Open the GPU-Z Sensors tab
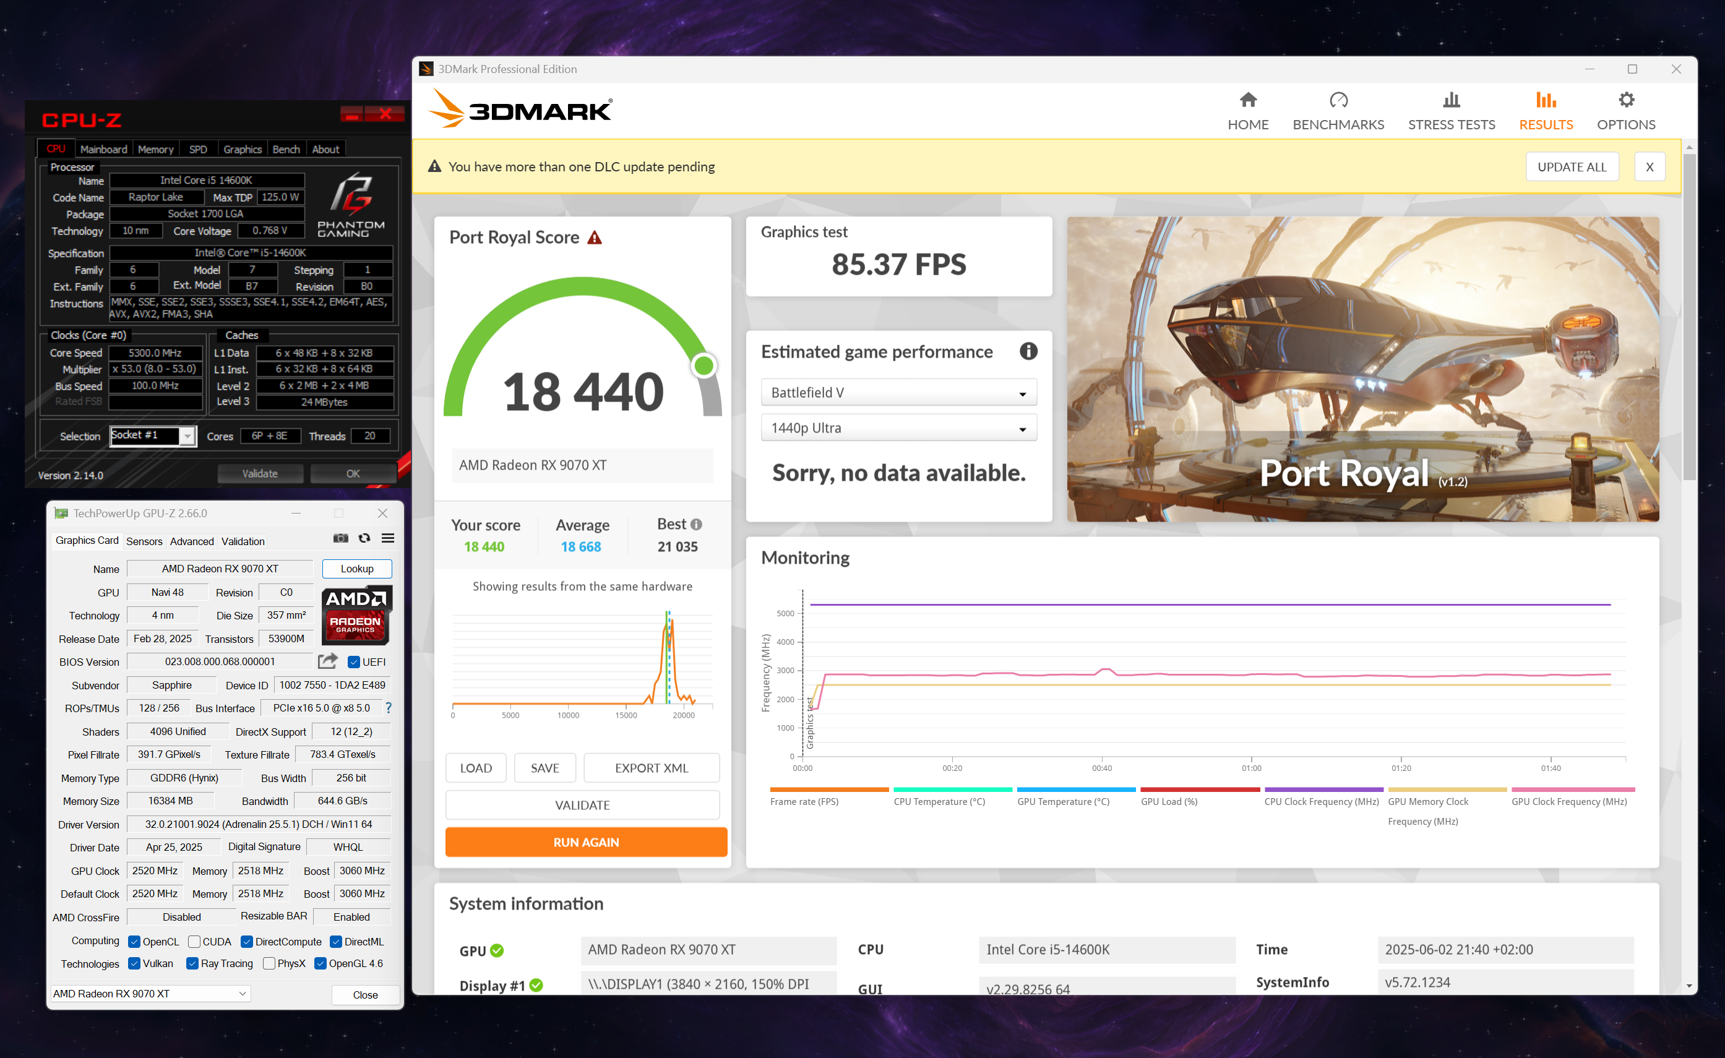 [x=144, y=541]
